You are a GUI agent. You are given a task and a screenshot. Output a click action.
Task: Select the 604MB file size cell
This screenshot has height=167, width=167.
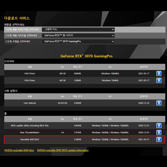(x=78, y=73)
